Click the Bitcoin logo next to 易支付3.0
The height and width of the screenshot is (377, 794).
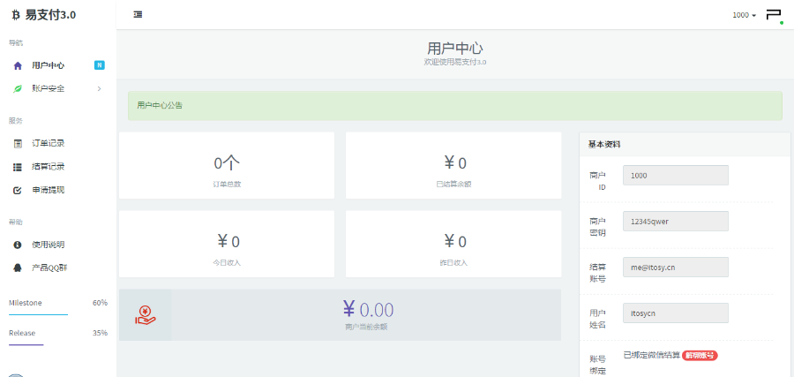click(x=16, y=15)
